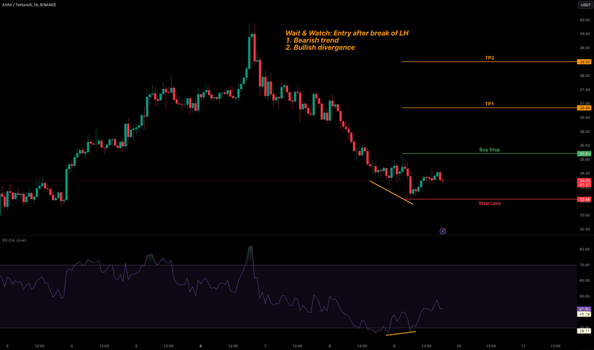Click the 33.00 price axis label
This screenshot has width=594, height=350.
point(584,215)
